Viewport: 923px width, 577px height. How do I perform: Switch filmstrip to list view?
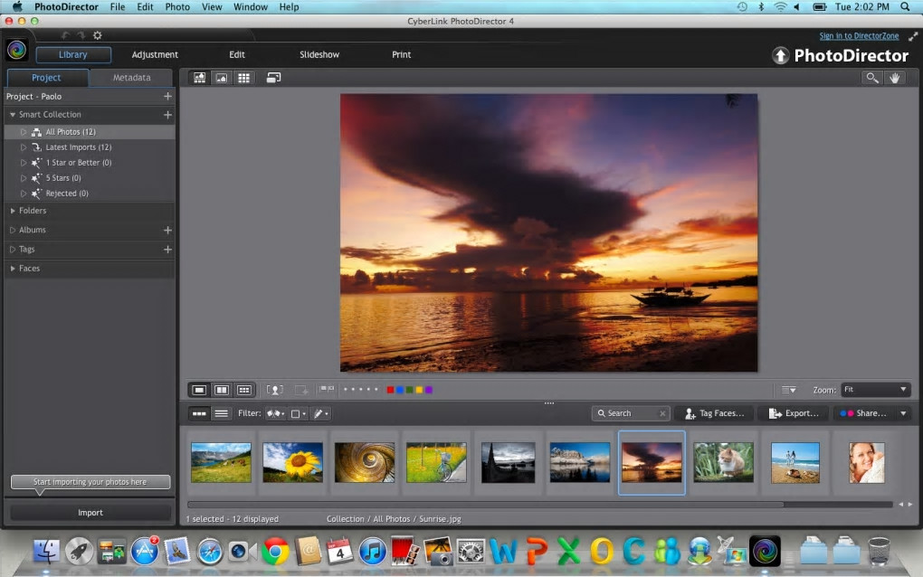click(221, 413)
